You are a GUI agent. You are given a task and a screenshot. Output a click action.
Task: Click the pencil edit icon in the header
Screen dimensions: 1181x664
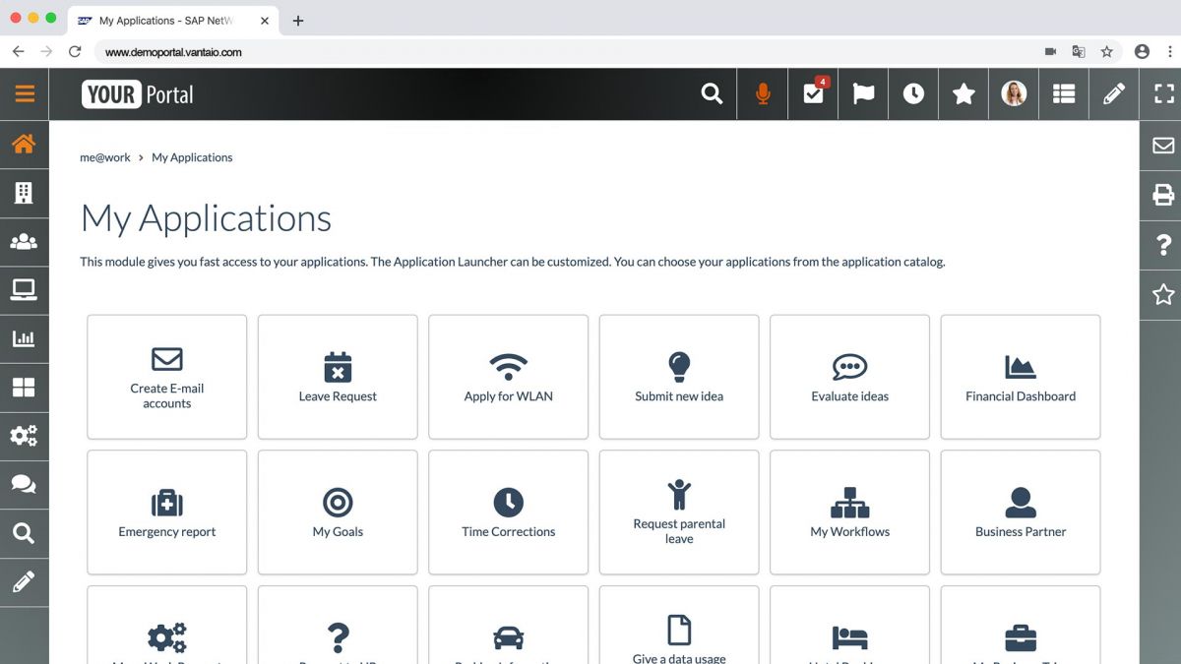1114,93
